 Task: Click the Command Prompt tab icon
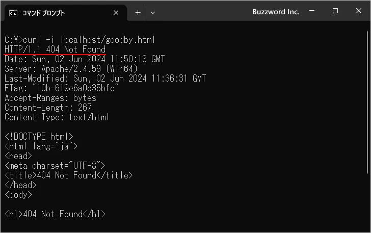point(13,12)
